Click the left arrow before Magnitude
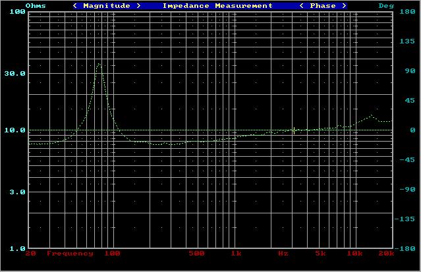The height and width of the screenshot is (272, 421). coord(75,6)
